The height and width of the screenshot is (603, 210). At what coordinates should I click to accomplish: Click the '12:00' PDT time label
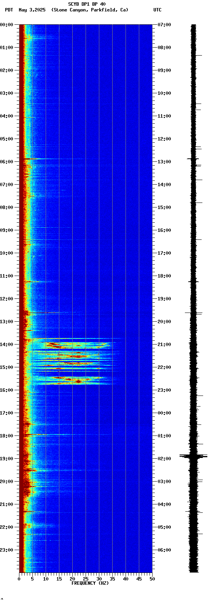pyautogui.click(x=6, y=299)
